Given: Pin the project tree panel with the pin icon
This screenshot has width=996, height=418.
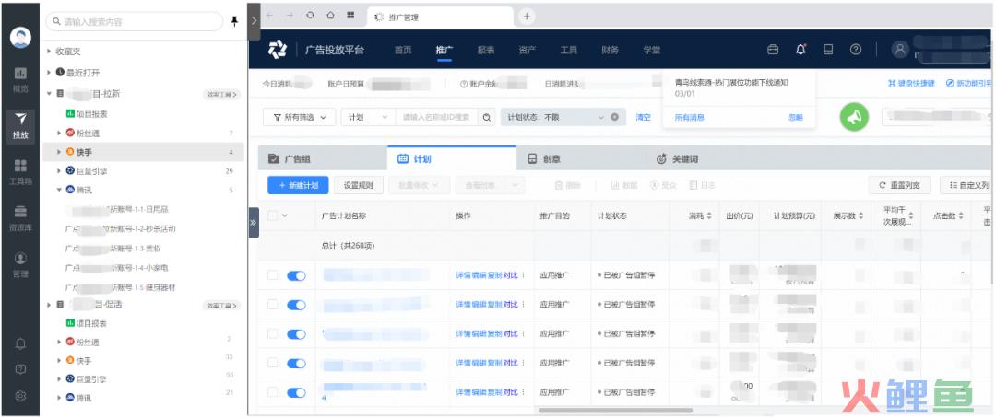Looking at the screenshot, I should pos(233,21).
